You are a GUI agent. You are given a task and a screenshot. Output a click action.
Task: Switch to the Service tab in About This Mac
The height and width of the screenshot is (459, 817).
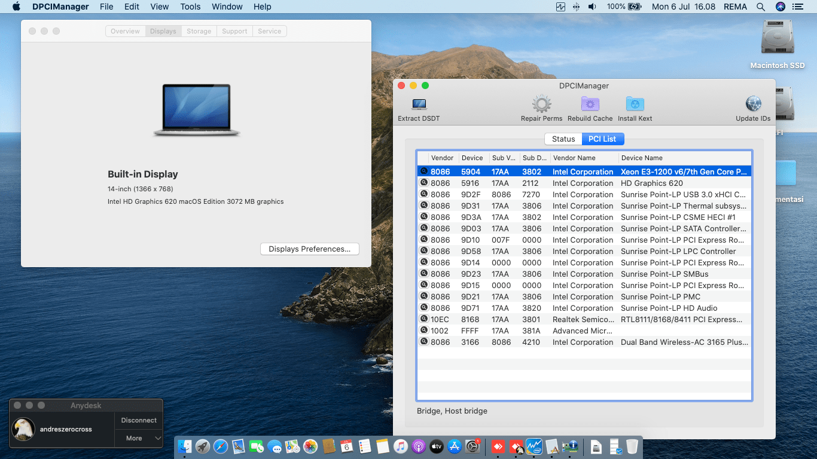(x=270, y=31)
